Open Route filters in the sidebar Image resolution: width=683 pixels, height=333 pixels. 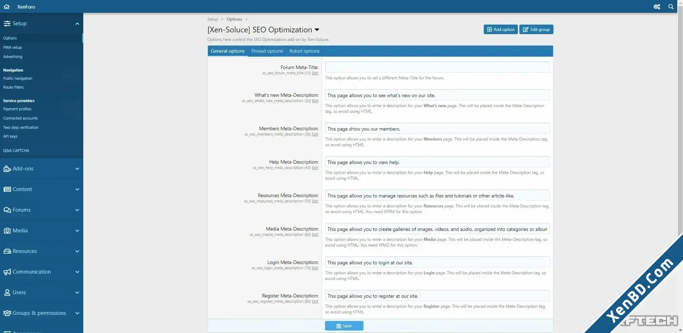pyautogui.click(x=14, y=87)
